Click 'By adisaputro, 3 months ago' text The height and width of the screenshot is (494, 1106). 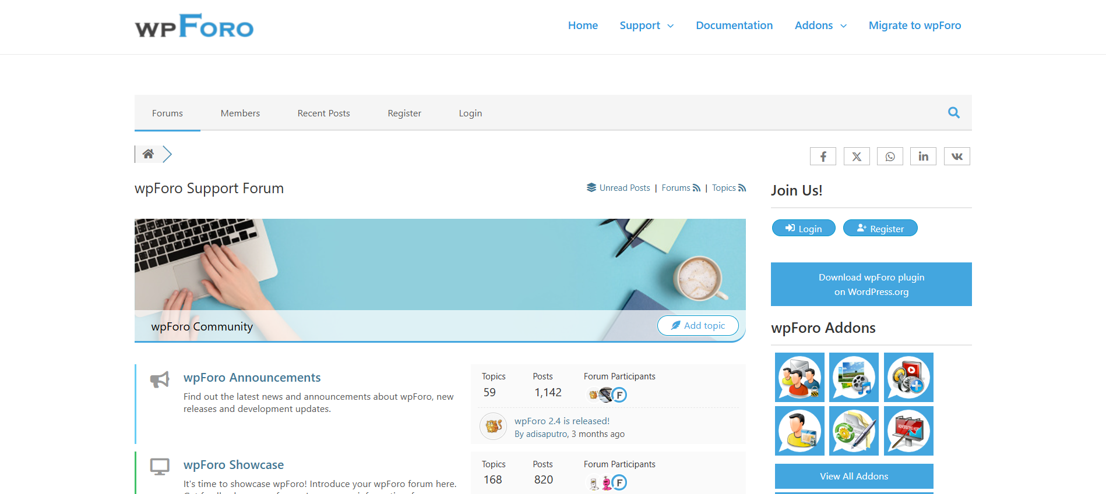[x=569, y=434]
